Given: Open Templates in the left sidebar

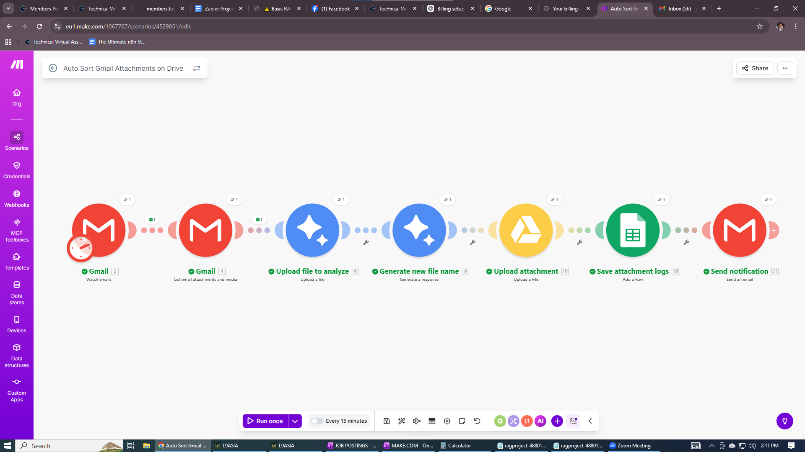Looking at the screenshot, I should click(x=17, y=261).
